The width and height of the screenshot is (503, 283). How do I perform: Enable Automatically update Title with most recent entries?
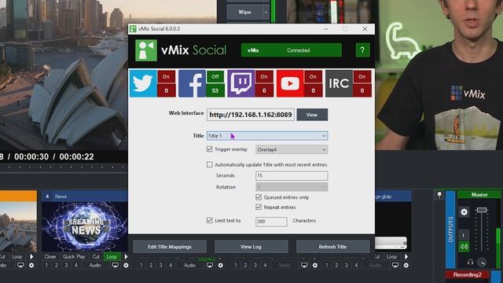210,164
